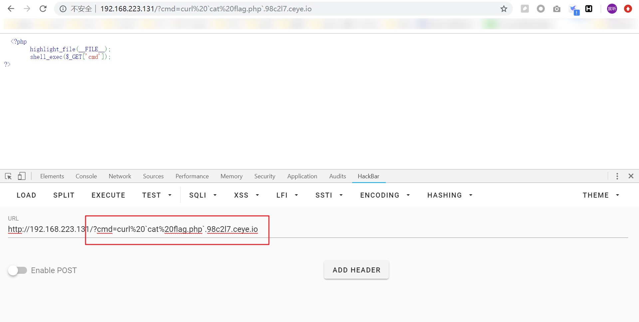Activate DevTools inspect element picker
This screenshot has width=639, height=322.
coord(8,176)
